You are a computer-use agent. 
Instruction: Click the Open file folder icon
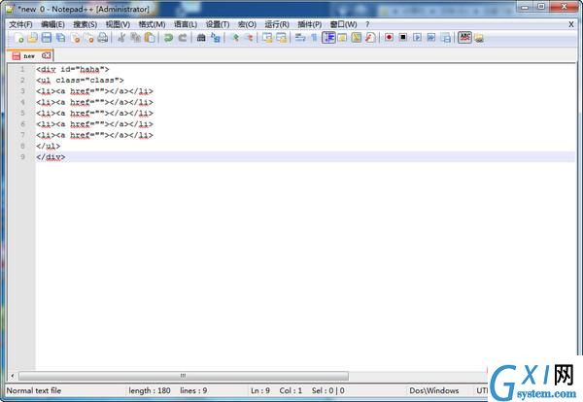click(33, 38)
